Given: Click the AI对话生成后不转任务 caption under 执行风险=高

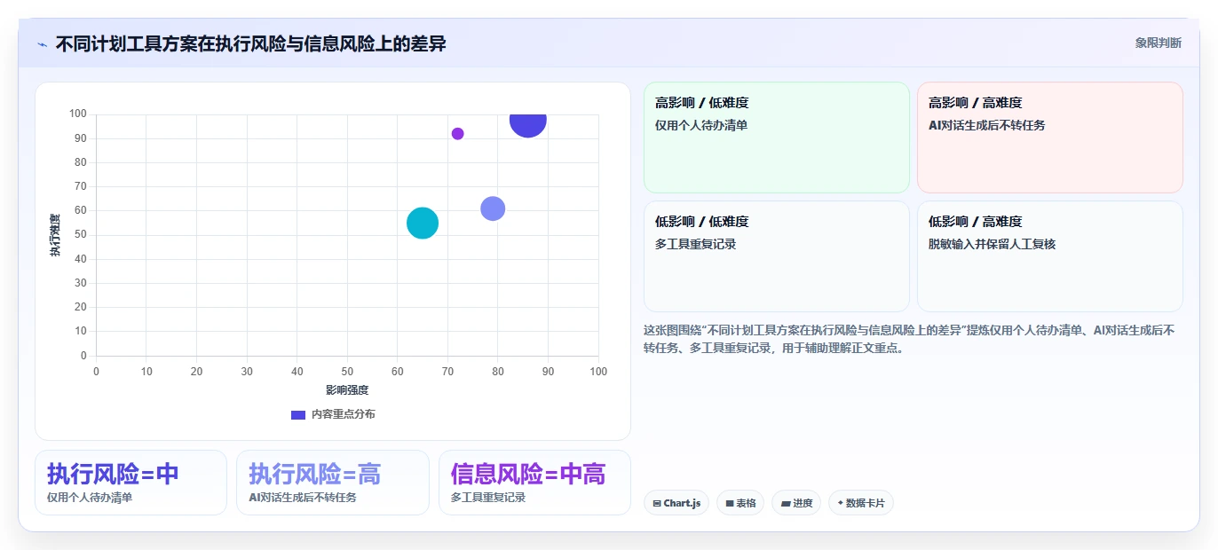Looking at the screenshot, I should click(303, 498).
